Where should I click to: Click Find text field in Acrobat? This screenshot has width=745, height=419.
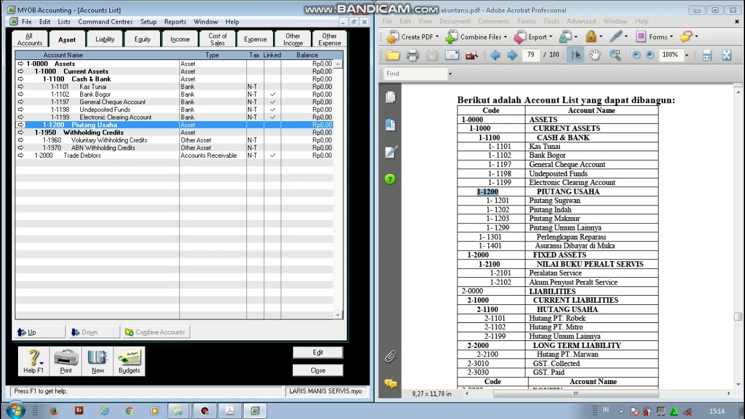click(415, 73)
